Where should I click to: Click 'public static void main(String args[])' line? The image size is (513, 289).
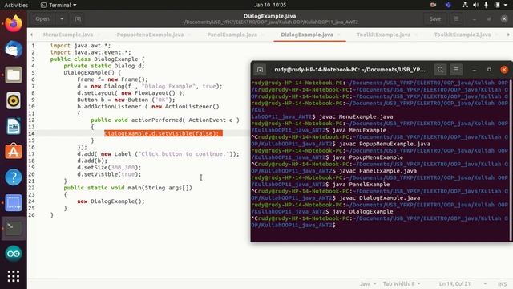[x=128, y=188]
